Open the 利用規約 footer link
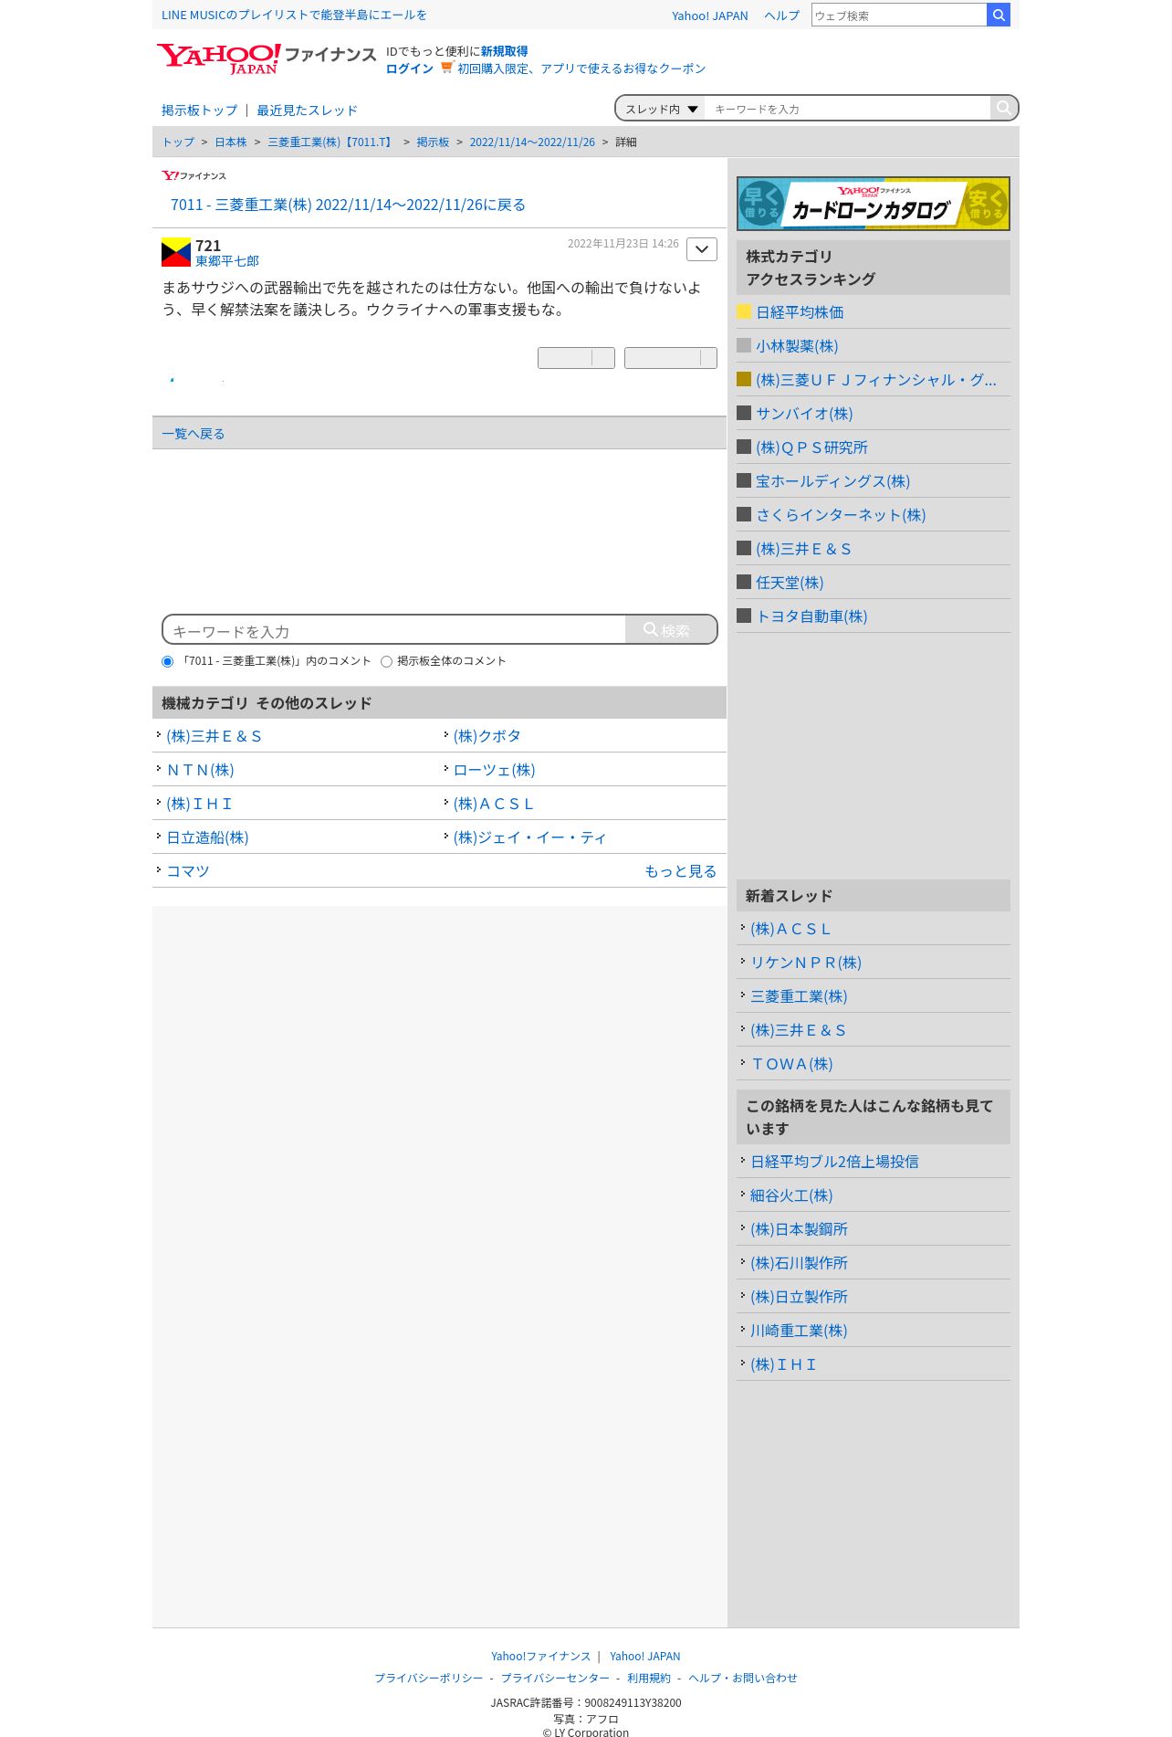 [x=649, y=1678]
